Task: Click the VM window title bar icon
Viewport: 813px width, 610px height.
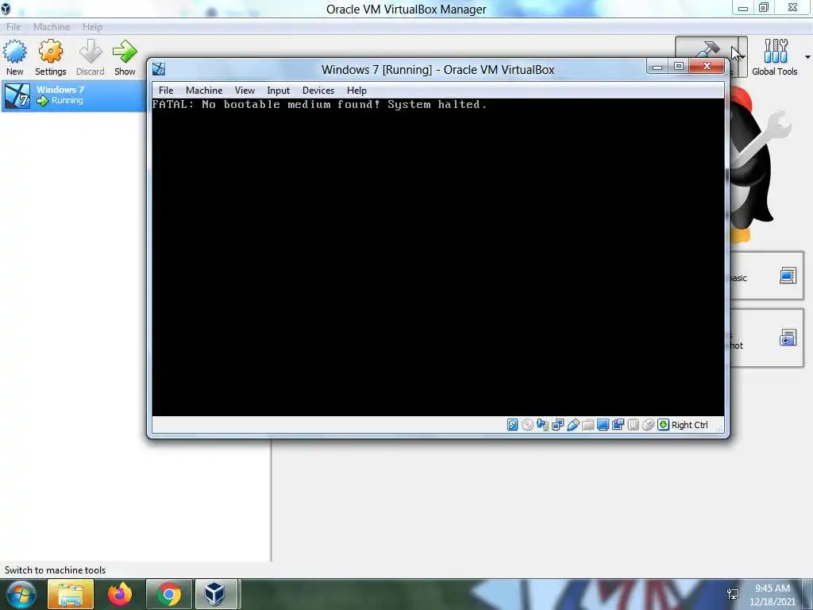Action: pos(159,69)
